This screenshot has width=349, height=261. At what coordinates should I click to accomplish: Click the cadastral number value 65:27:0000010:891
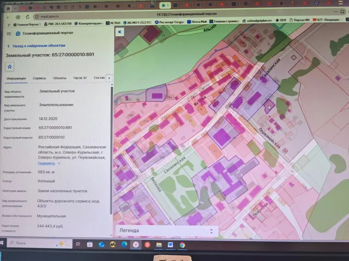click(x=55, y=128)
